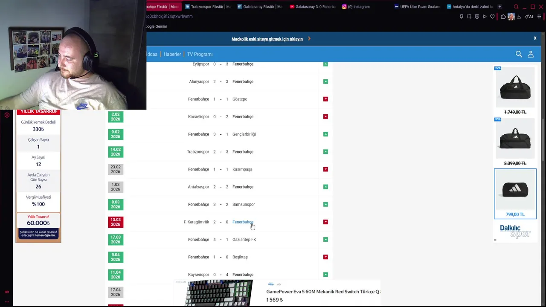Open the AI assistant toolbar button
Image resolution: width=546 pixels, height=307 pixels.
529,17
